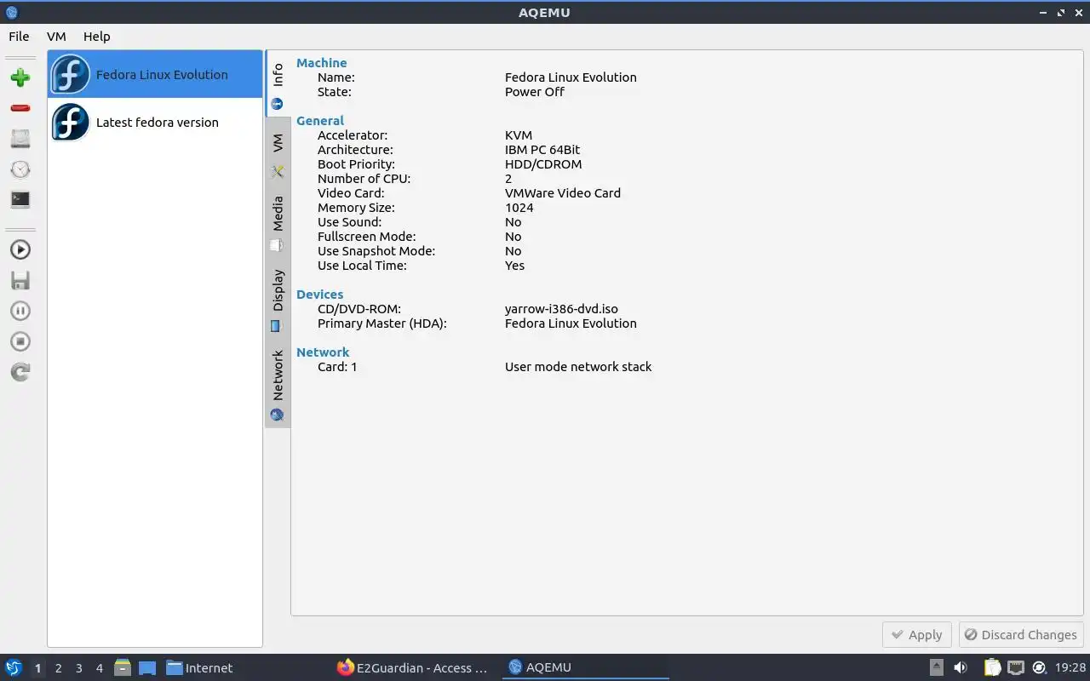Click the Machine section heading
The height and width of the screenshot is (681, 1090).
[x=321, y=63]
